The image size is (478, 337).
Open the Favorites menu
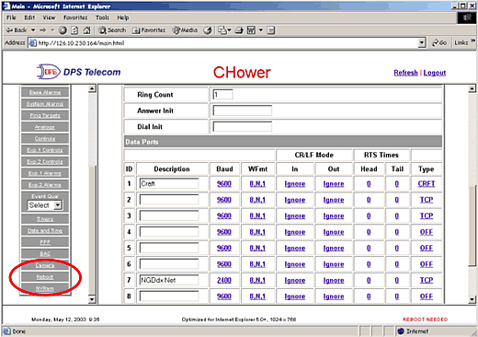pos(75,17)
